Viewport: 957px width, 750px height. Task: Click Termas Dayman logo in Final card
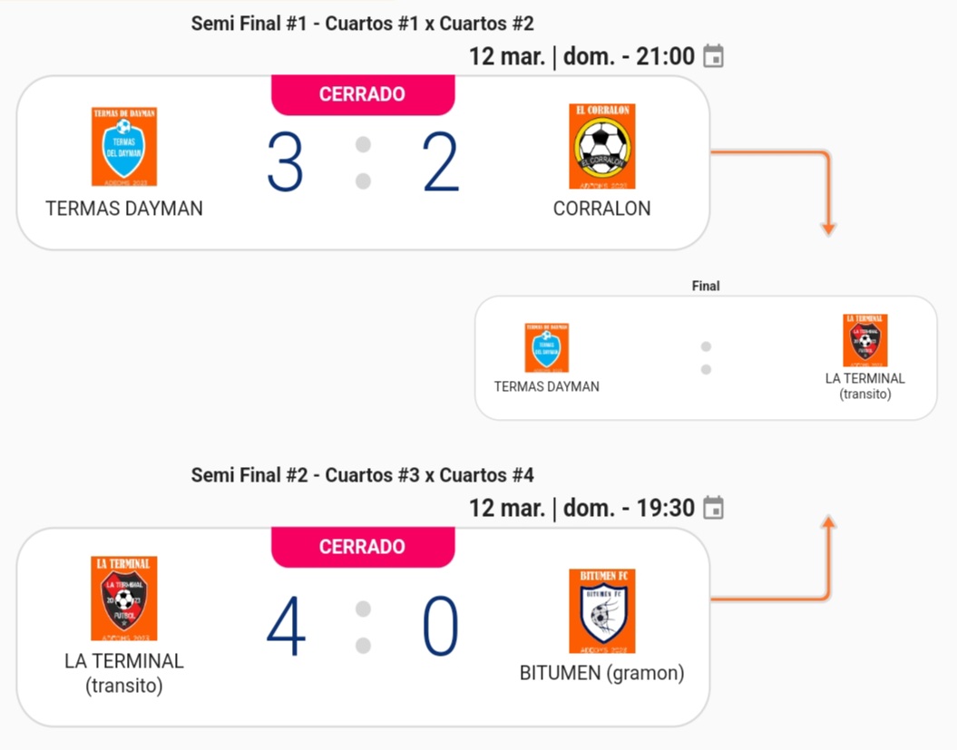pyautogui.click(x=546, y=347)
